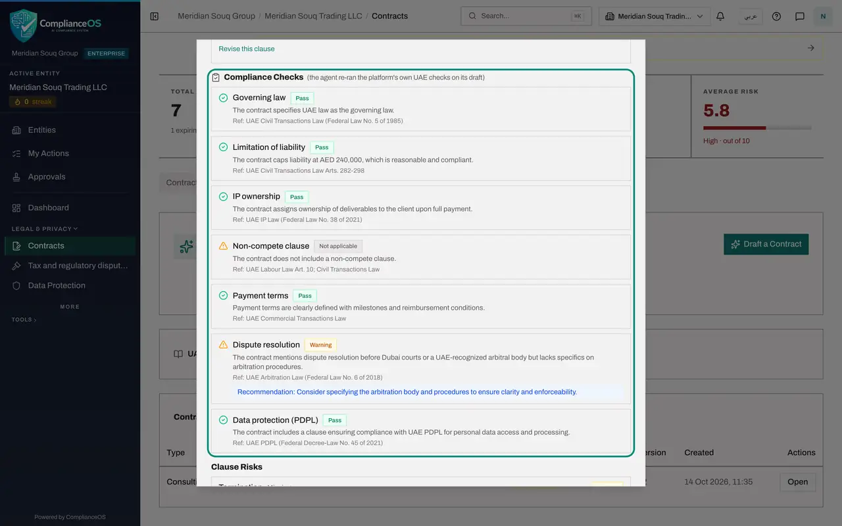The image size is (842, 526).
Task: Click the Contracts document icon in sidebar
Action: [16, 246]
